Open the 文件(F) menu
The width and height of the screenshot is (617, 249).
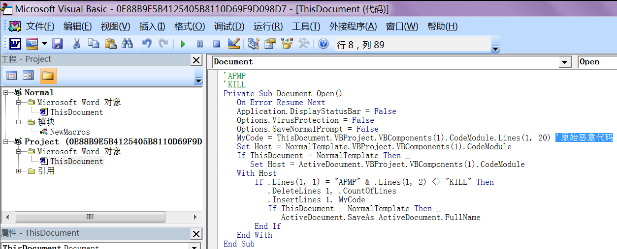click(x=40, y=26)
